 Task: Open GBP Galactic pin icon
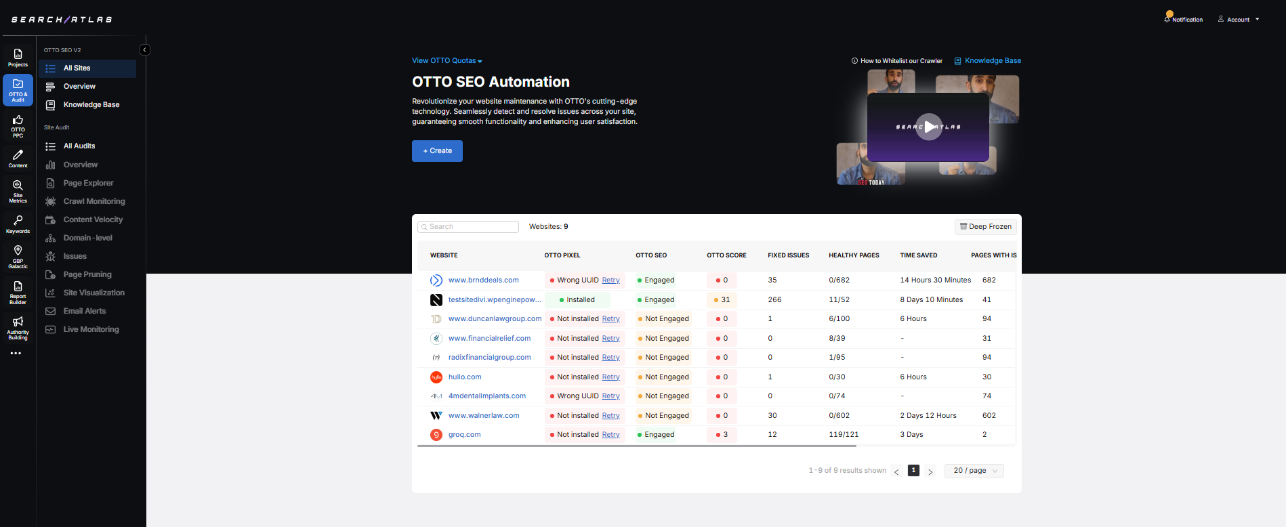(18, 257)
